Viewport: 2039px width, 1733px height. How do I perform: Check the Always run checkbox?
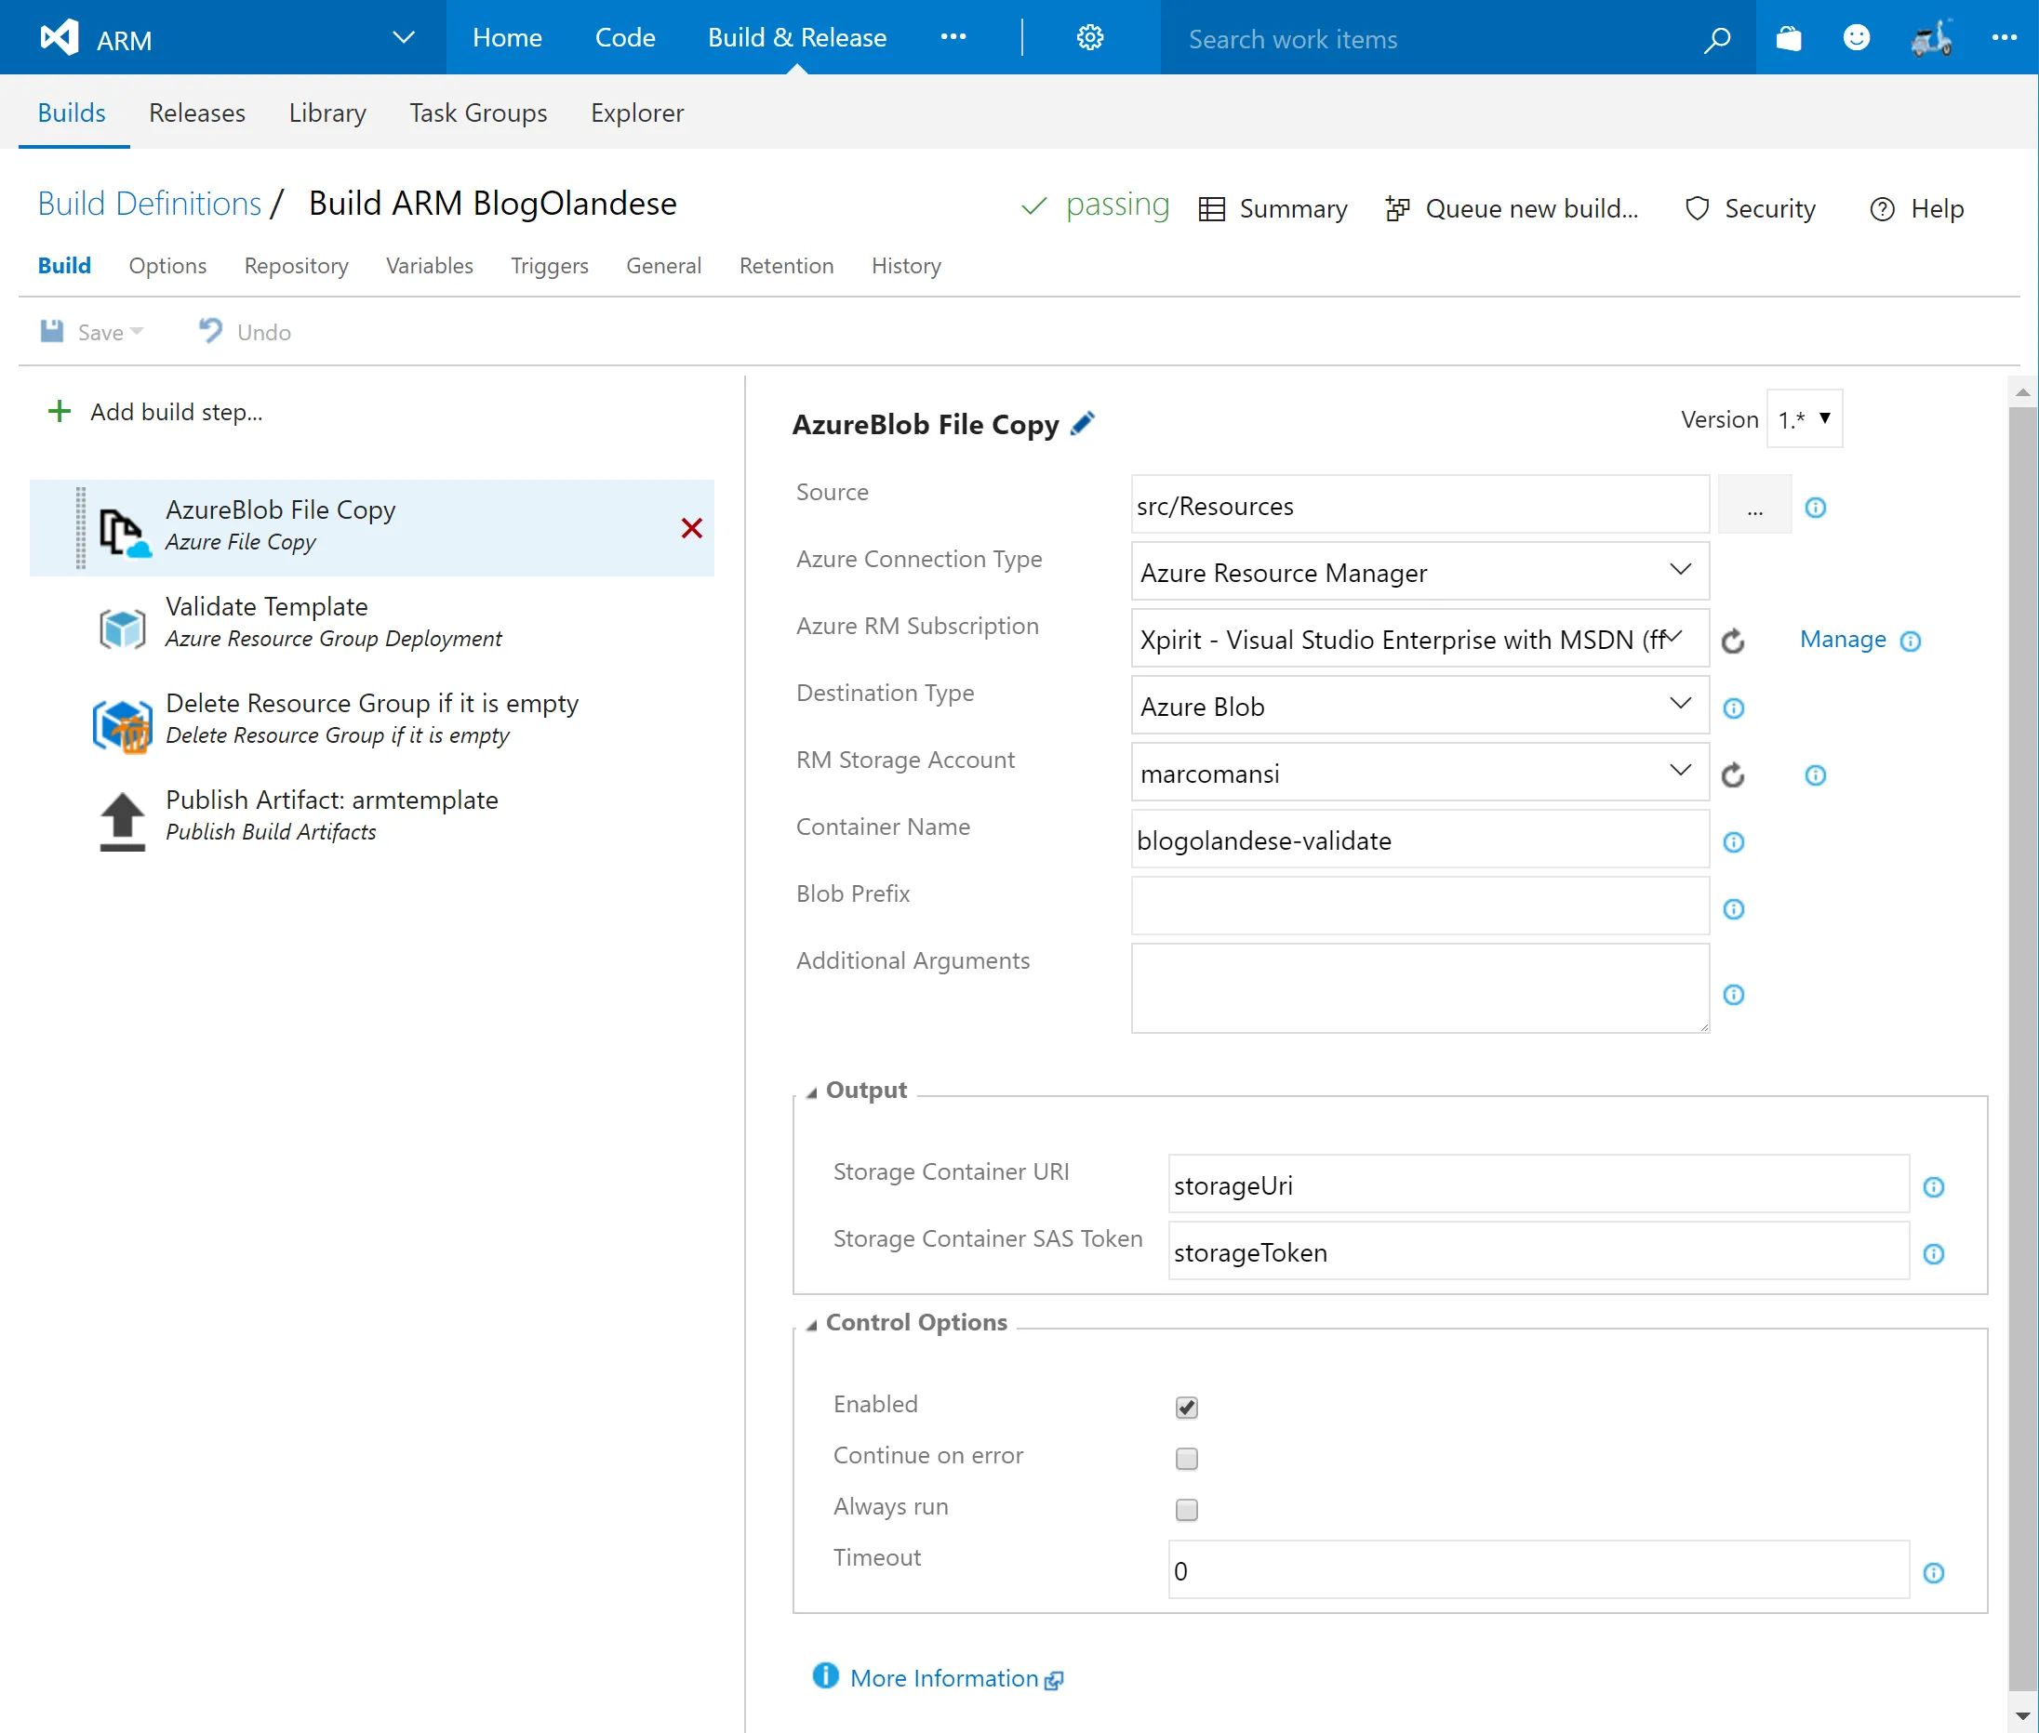pyautogui.click(x=1186, y=1509)
